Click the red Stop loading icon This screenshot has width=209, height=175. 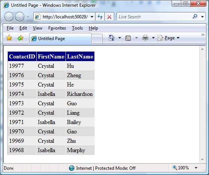(109, 17)
